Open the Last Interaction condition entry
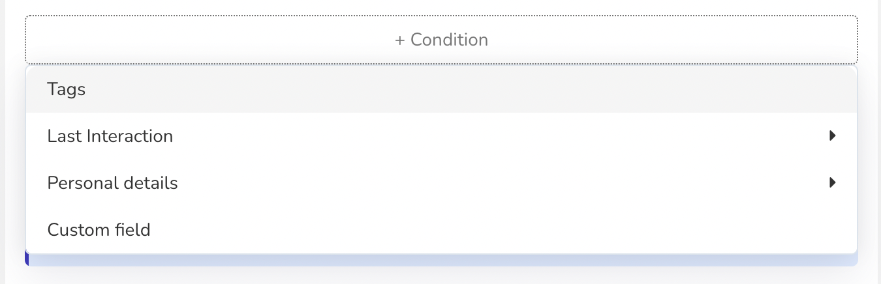Viewport: 881px width, 284px height. tap(441, 136)
